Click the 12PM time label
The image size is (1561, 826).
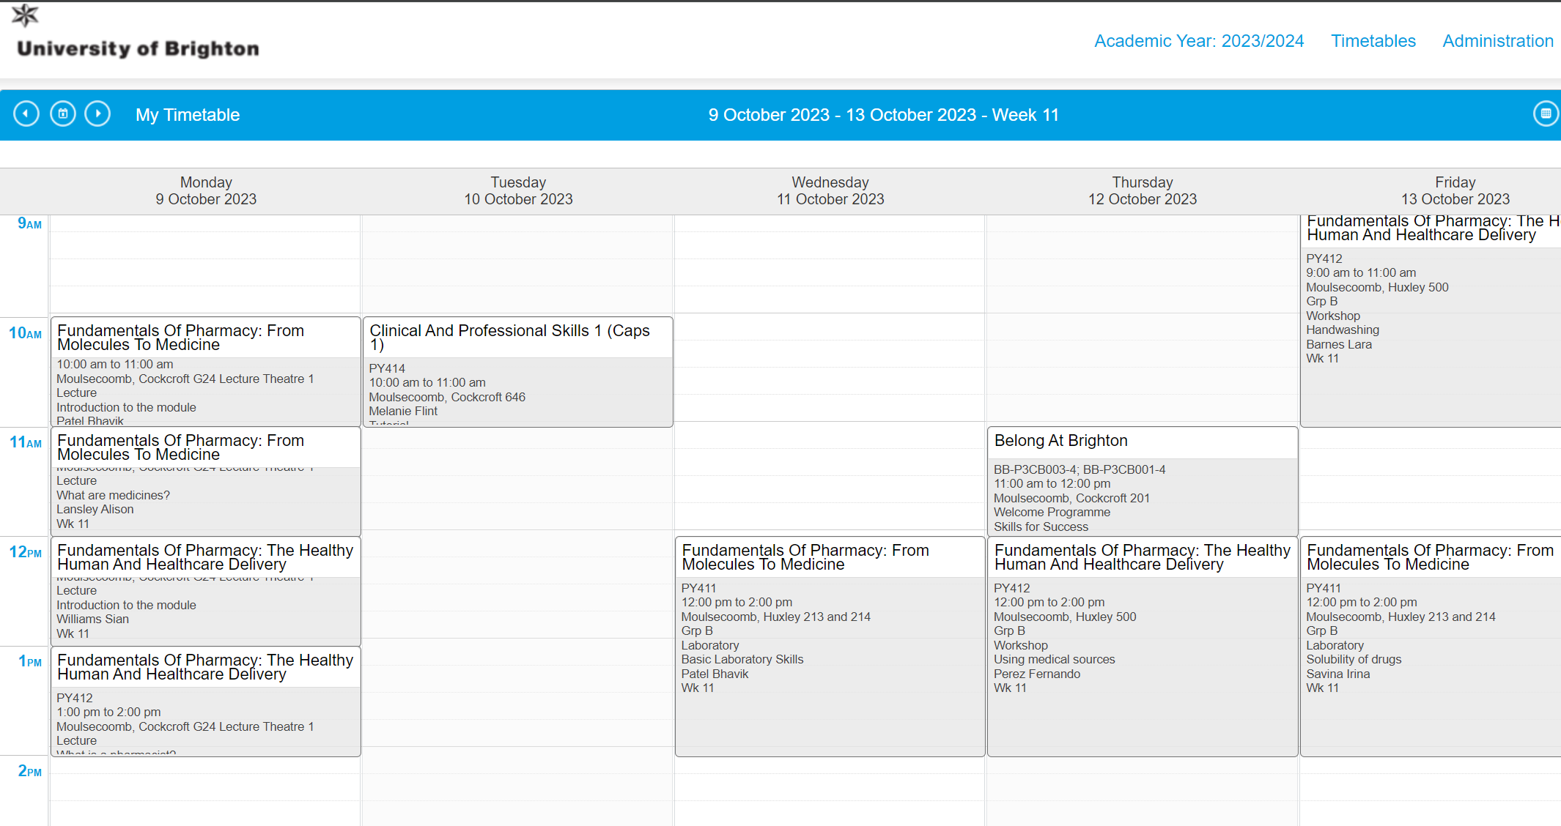click(x=25, y=552)
